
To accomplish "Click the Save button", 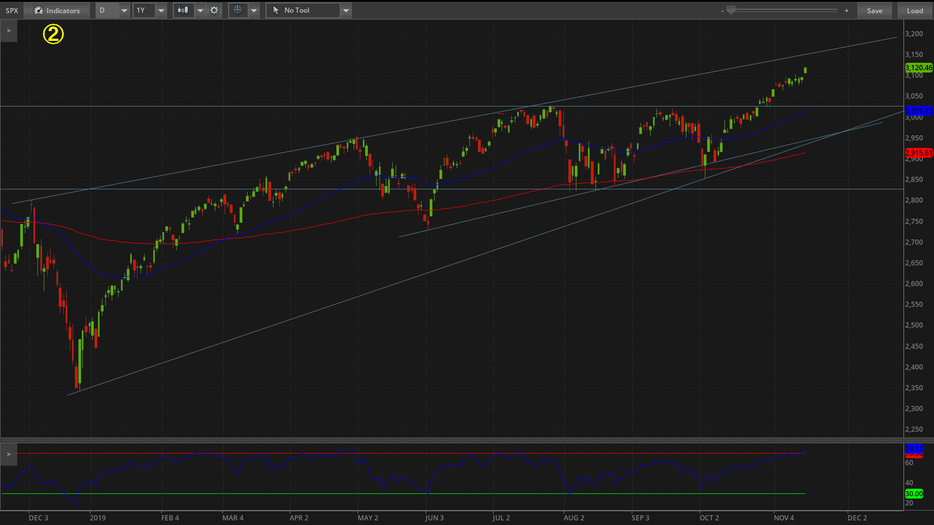I will pyautogui.click(x=875, y=10).
